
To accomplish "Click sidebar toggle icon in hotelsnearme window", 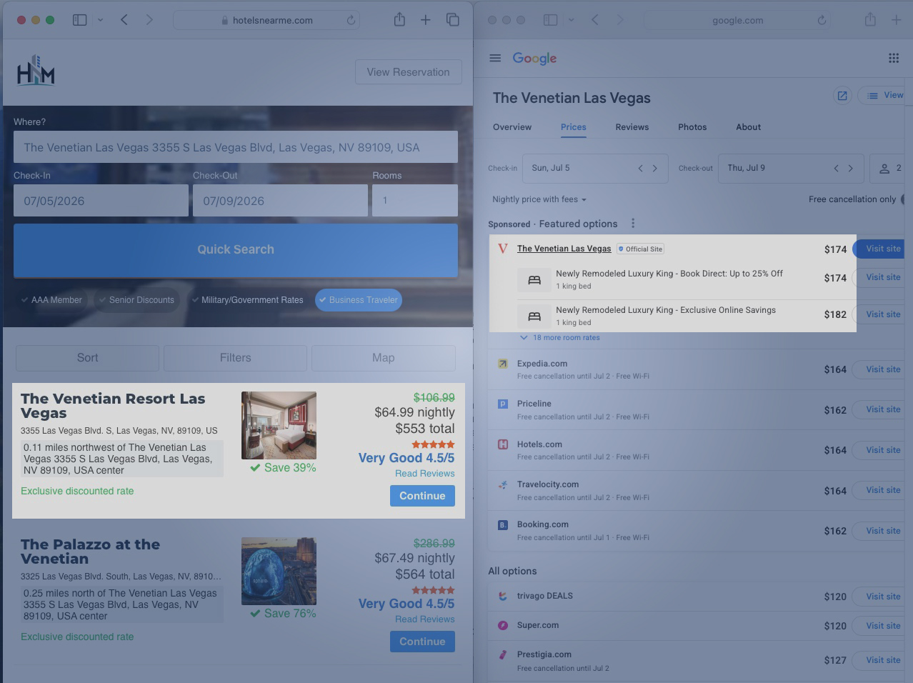I will click(80, 20).
